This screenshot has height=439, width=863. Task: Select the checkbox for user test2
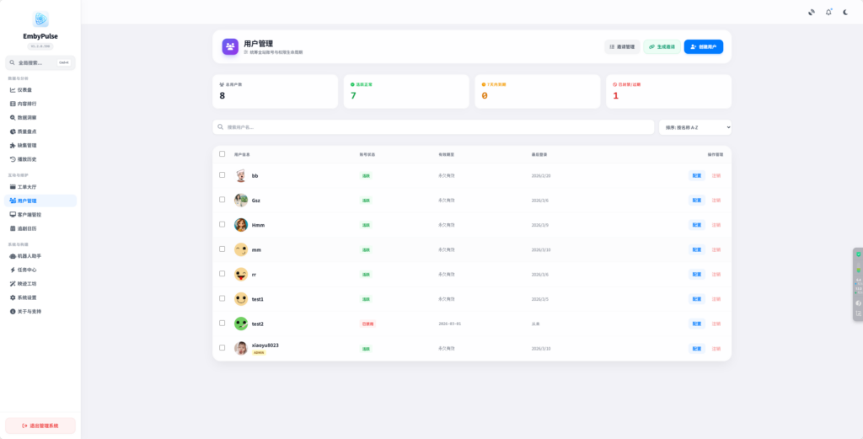pos(222,324)
